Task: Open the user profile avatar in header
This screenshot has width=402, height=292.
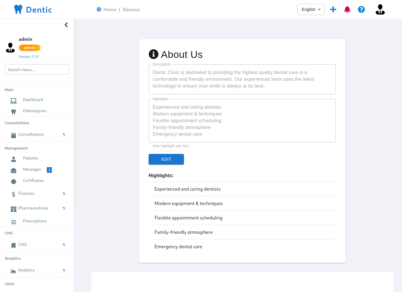Action: click(380, 9)
